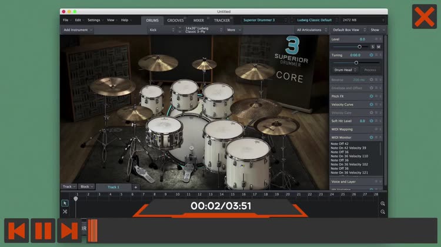Close the video player with the orange X
Screen dimensions: 441x247
coord(424,16)
